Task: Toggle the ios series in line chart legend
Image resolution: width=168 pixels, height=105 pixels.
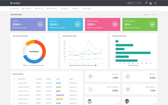Action: 96,65
